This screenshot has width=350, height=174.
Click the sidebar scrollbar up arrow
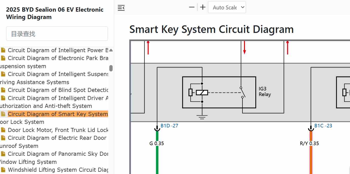pyautogui.click(x=111, y=50)
